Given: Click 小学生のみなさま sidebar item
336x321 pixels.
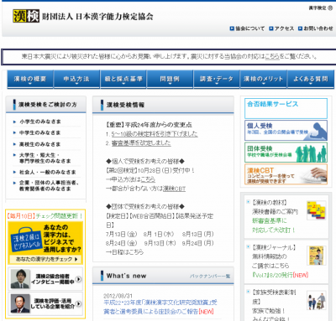Looking at the screenshot, I should click(39, 122).
